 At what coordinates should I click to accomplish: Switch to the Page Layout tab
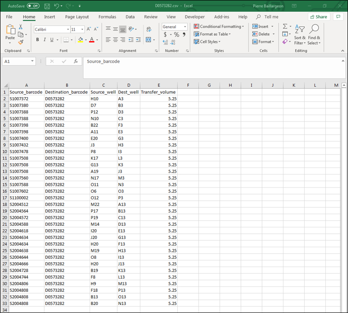77,17
